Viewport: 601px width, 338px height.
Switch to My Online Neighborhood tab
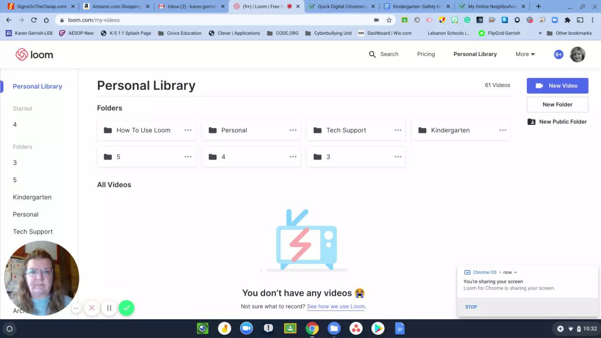pos(492,7)
